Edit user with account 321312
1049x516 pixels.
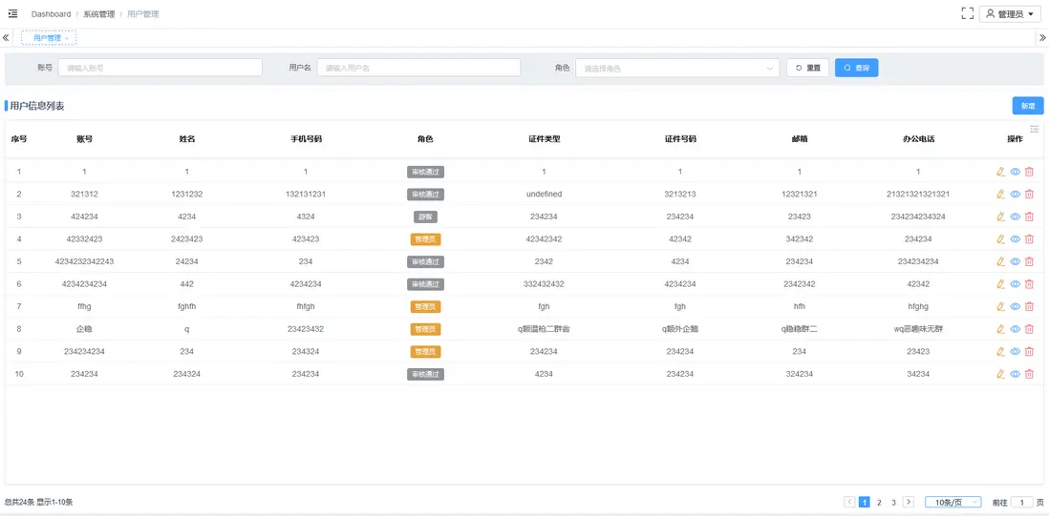click(x=1001, y=195)
